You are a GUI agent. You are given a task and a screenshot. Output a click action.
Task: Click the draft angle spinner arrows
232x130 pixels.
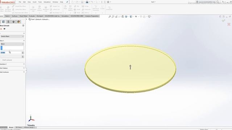pos(22,57)
